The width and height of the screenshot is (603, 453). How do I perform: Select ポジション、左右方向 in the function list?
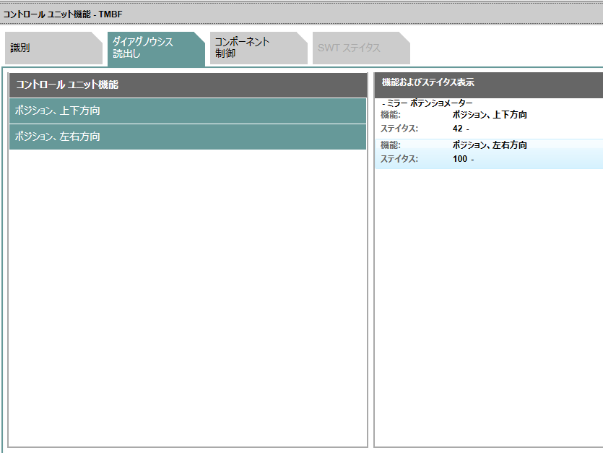(x=188, y=137)
